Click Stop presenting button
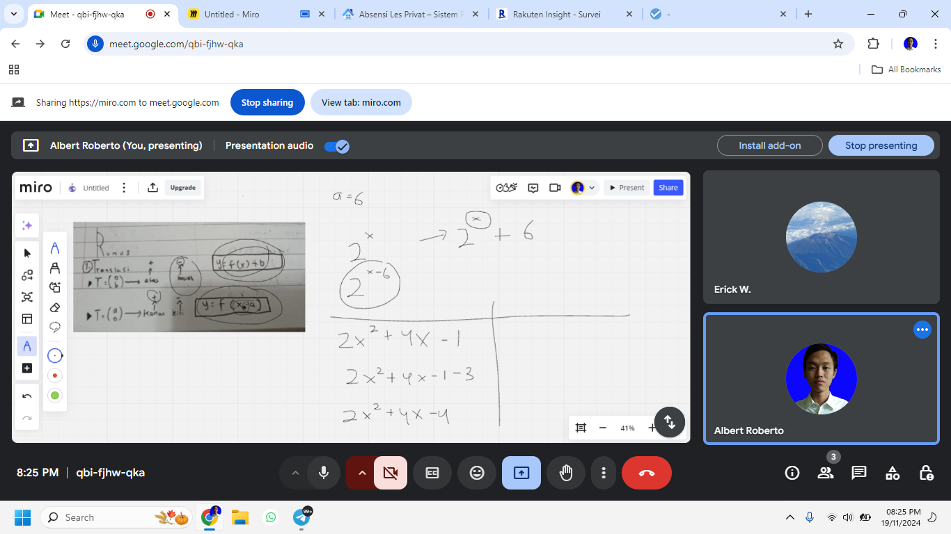This screenshot has height=534, width=951. pyautogui.click(x=881, y=145)
